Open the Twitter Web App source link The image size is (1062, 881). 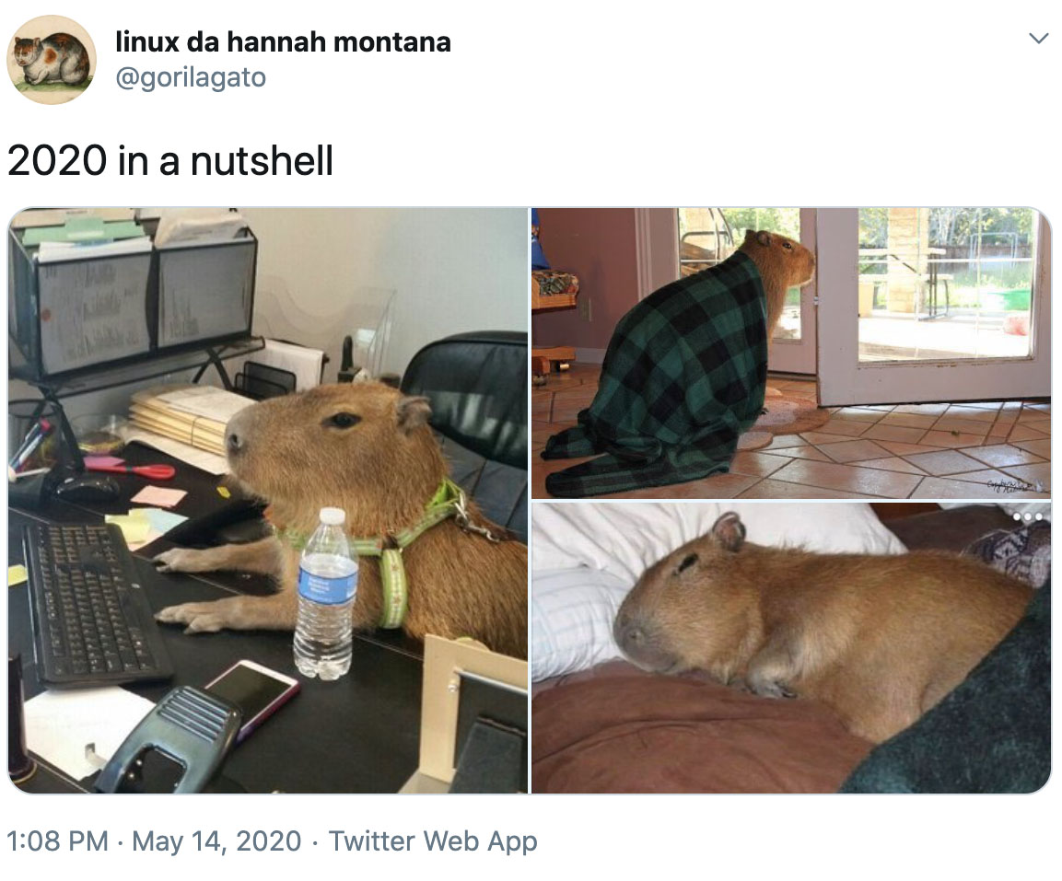pos(433,841)
